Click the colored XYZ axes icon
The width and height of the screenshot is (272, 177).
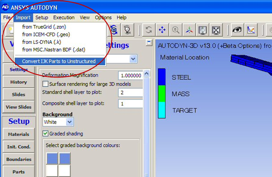189,30
